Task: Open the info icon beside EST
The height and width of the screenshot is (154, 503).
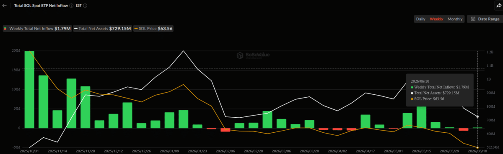Action: [86, 6]
